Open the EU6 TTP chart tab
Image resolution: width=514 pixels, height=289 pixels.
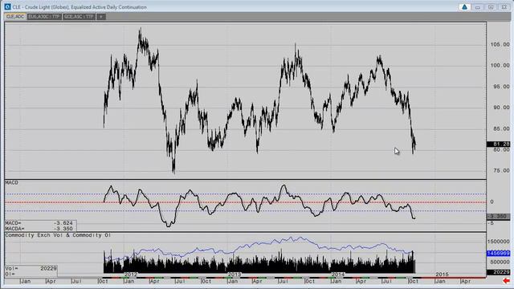coord(44,16)
